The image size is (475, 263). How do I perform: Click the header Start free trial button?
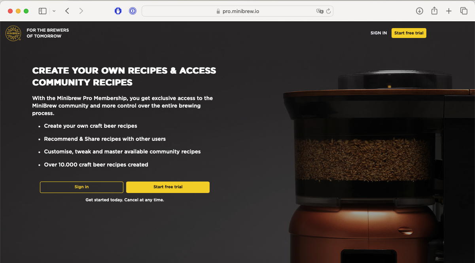(x=409, y=33)
